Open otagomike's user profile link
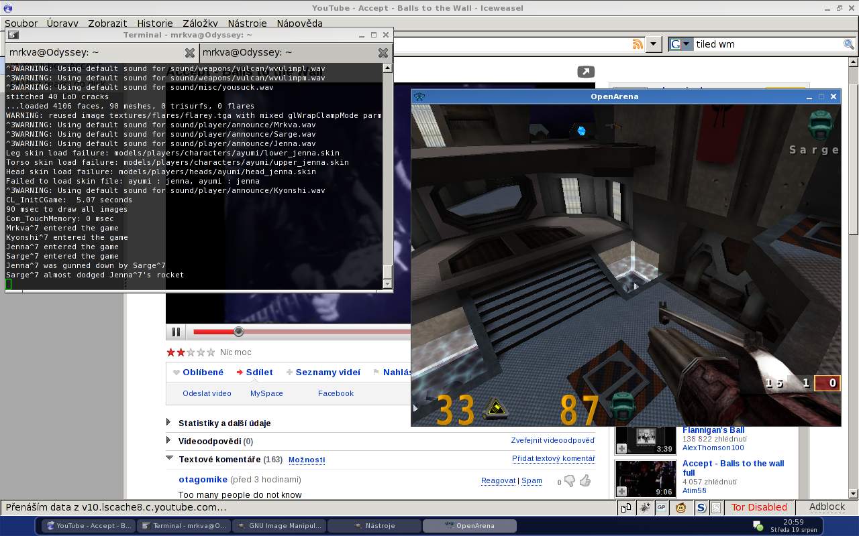The height and width of the screenshot is (536, 859). coord(203,480)
